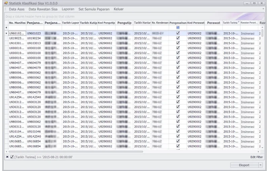
Task: Select cell U9103013
Action: (x=35, y=43)
